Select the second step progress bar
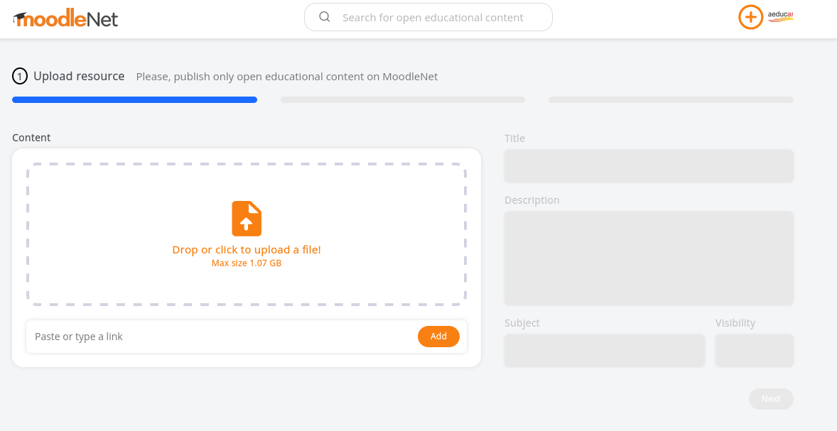Screen dimensions: 837x431 pos(403,99)
